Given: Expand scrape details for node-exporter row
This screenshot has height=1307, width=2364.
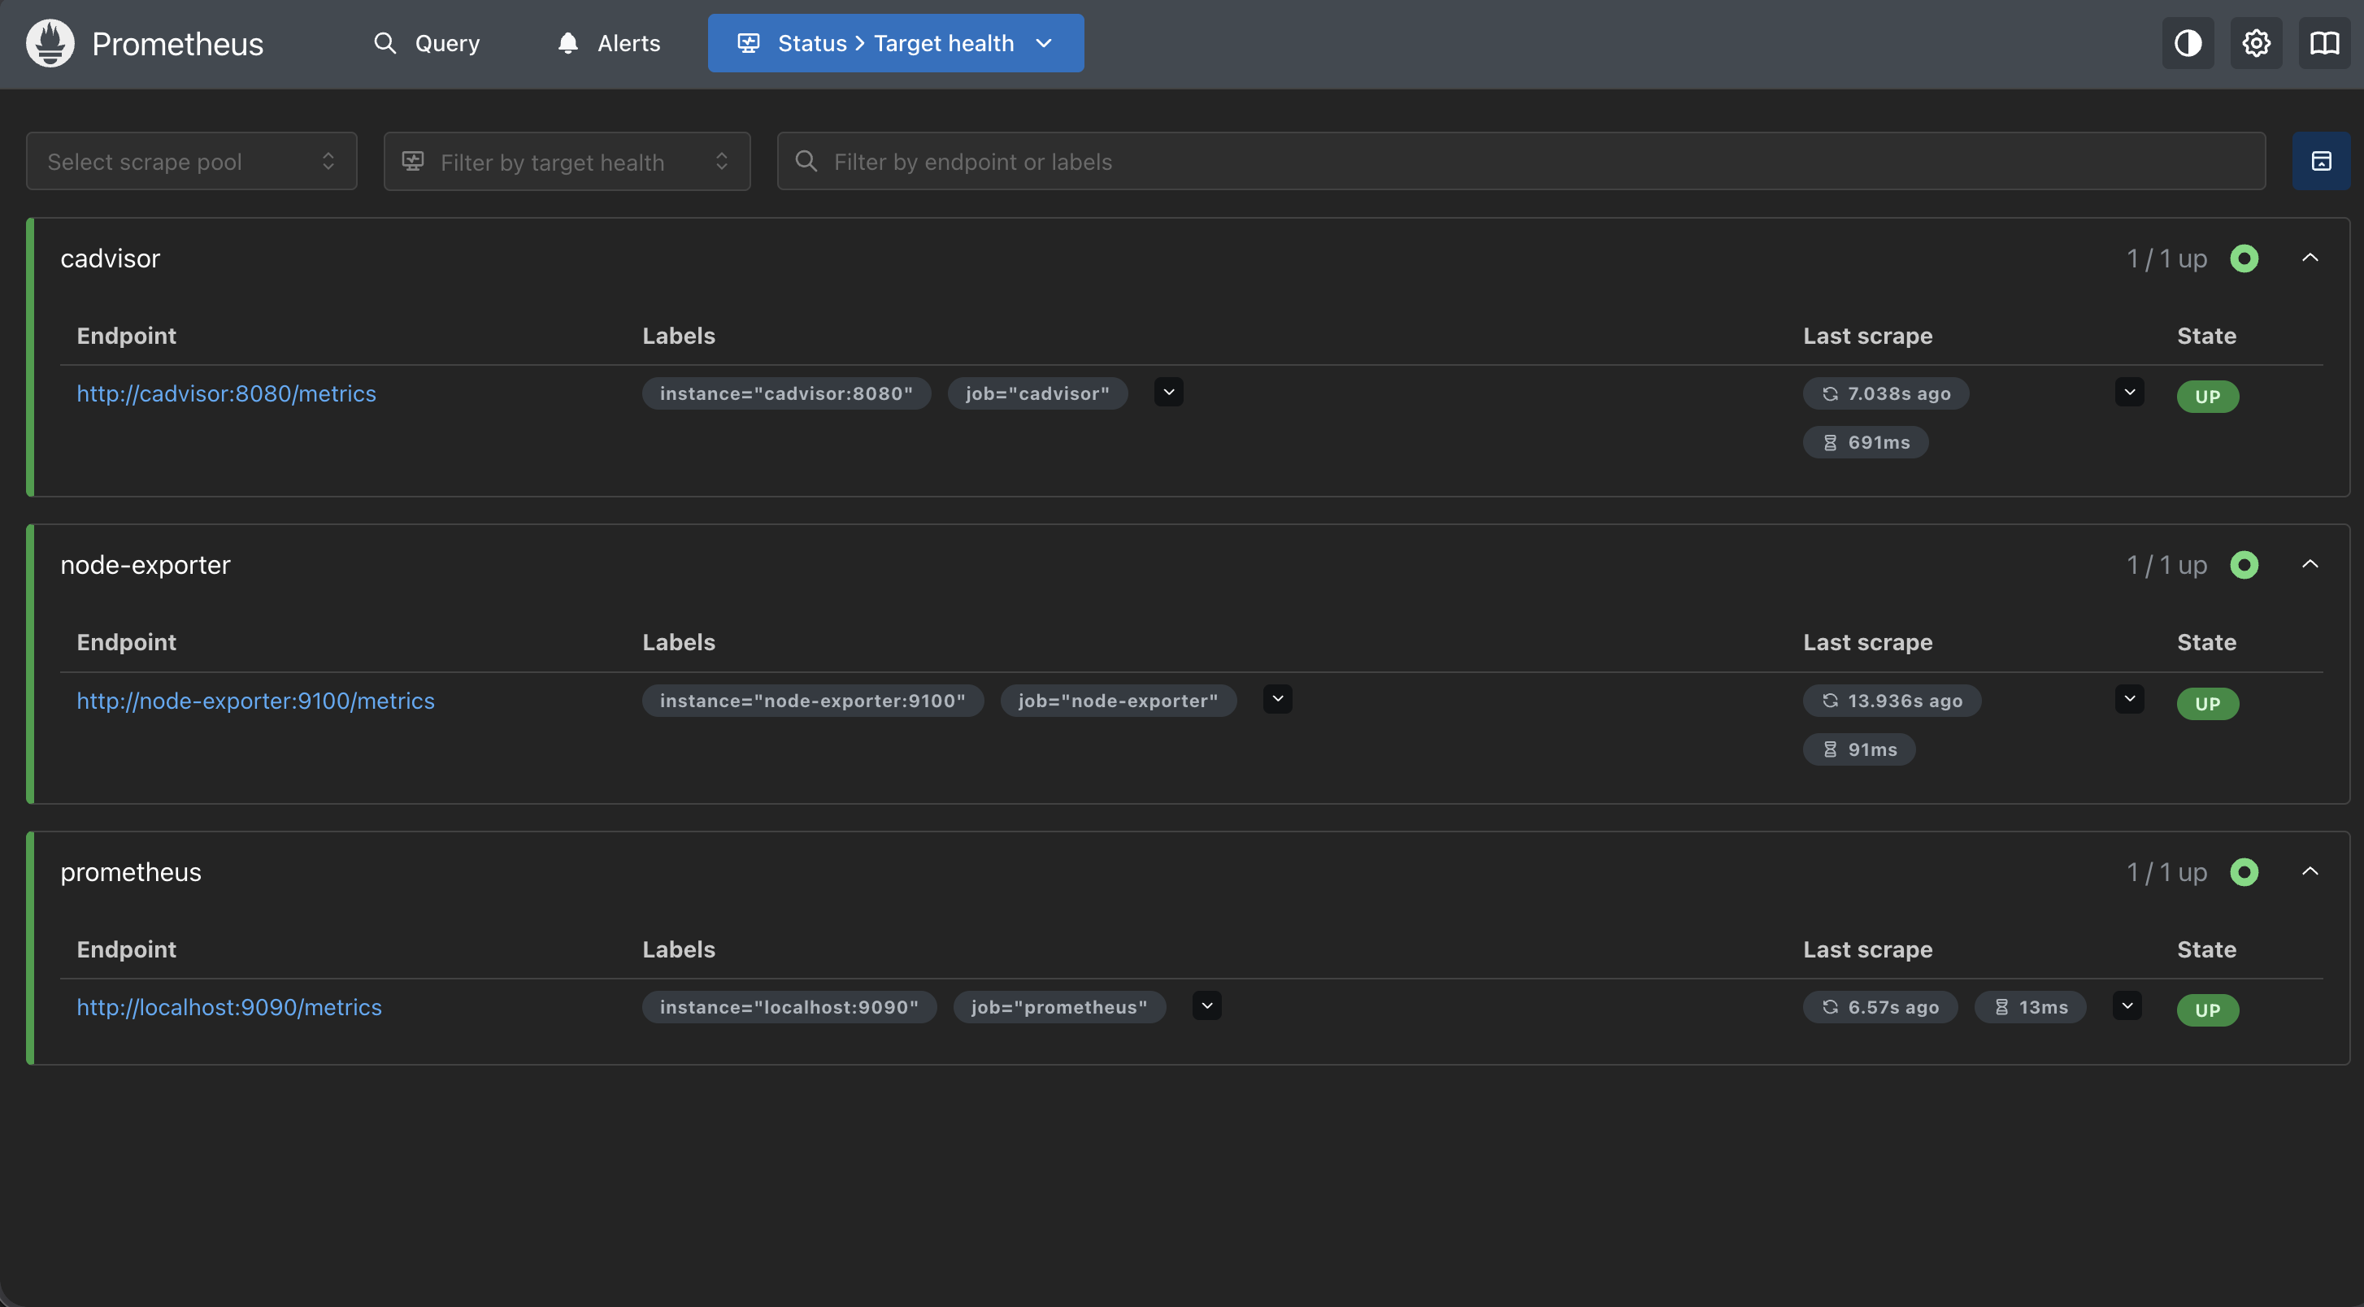Looking at the screenshot, I should [x=2129, y=699].
